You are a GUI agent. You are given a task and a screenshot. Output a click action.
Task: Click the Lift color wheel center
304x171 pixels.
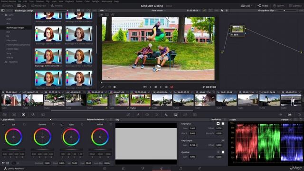pyautogui.click(x=13, y=137)
